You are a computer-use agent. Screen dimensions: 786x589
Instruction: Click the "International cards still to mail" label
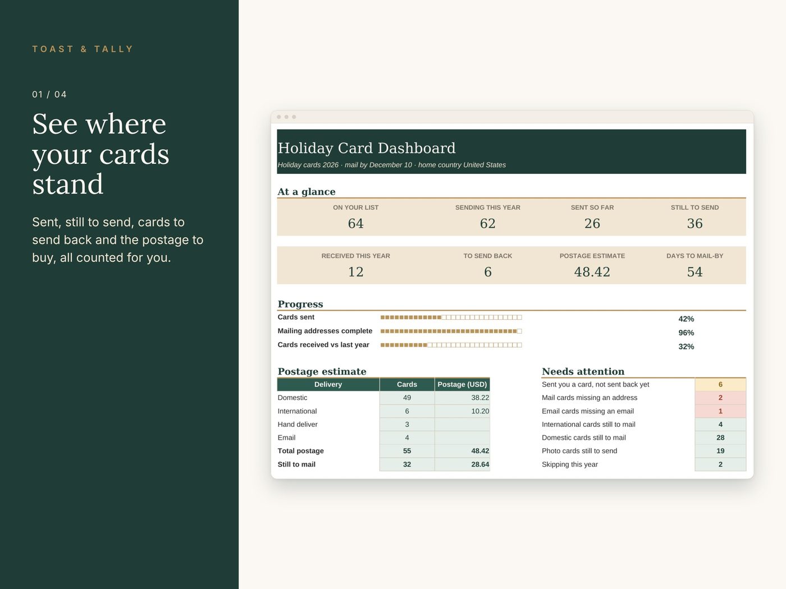tap(588, 425)
